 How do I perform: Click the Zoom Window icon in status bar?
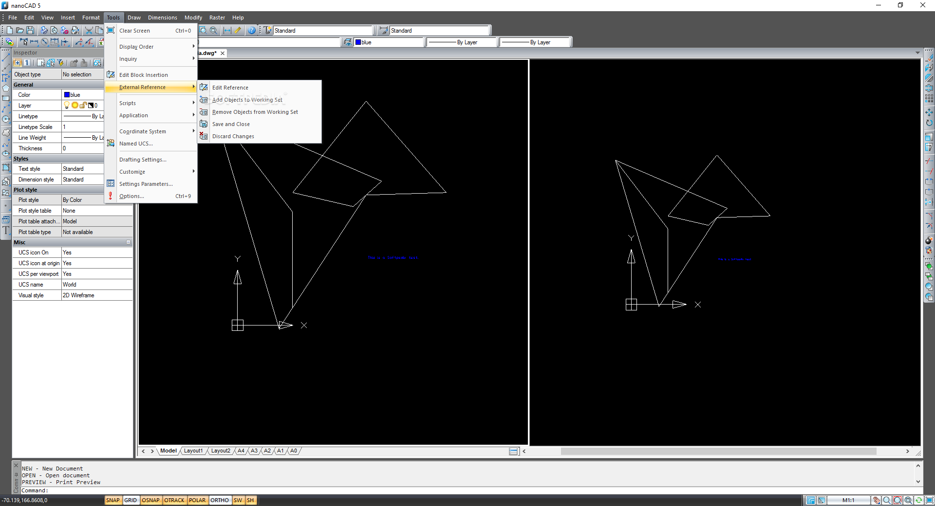click(x=898, y=500)
